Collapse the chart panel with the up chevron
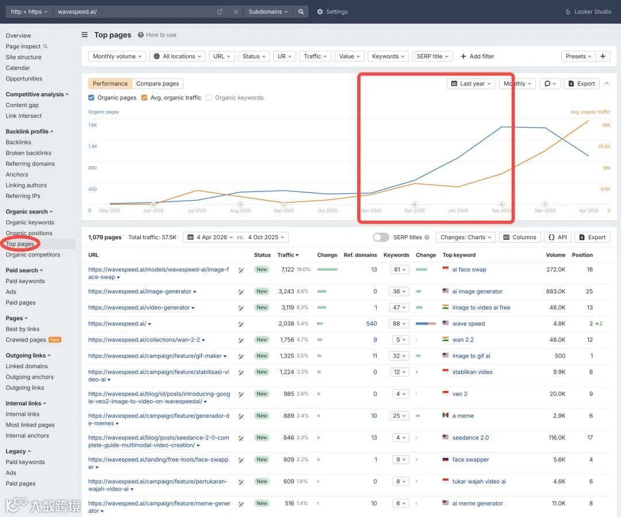 [x=607, y=83]
